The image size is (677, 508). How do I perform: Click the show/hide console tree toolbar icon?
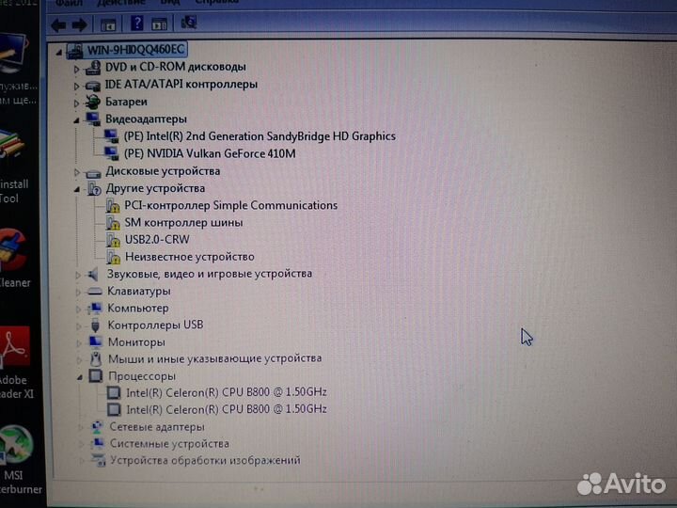click(108, 24)
